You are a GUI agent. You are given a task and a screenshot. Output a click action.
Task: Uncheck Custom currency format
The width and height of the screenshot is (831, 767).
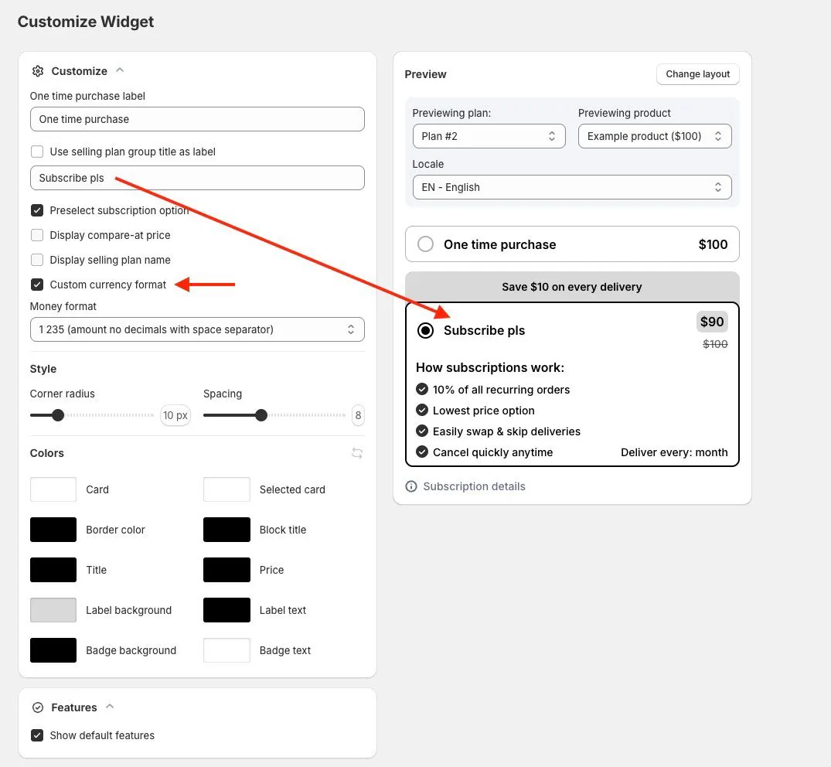point(37,285)
